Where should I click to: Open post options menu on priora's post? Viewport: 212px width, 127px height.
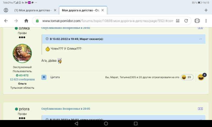[x=200, y=109]
